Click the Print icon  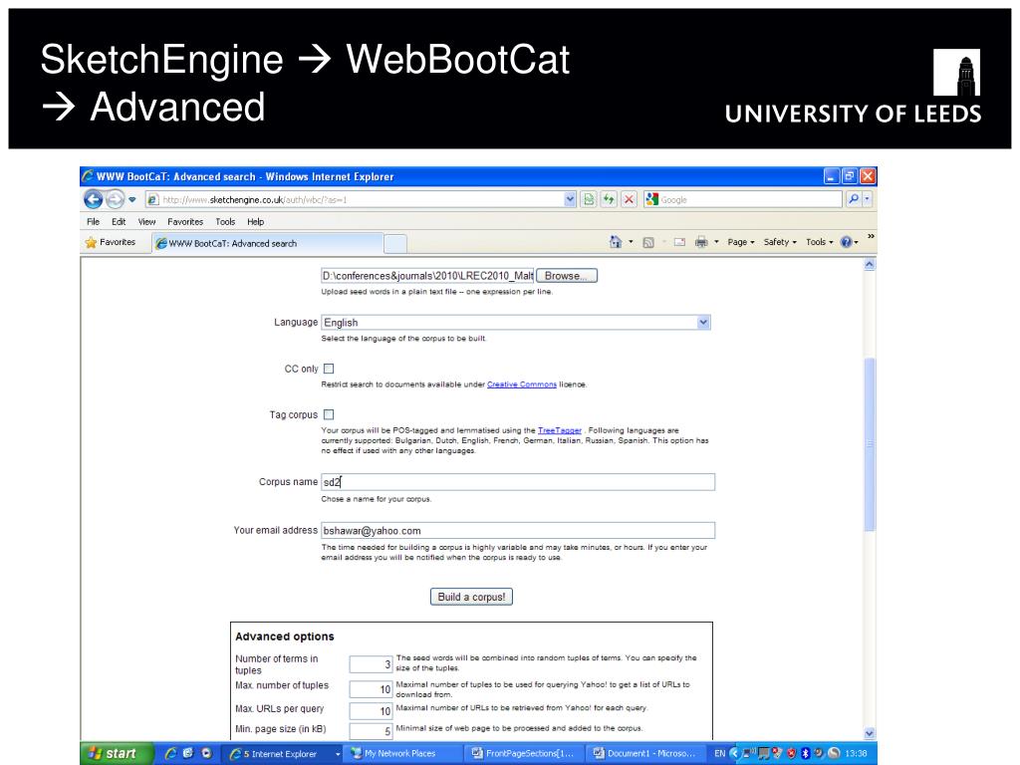coord(701,242)
